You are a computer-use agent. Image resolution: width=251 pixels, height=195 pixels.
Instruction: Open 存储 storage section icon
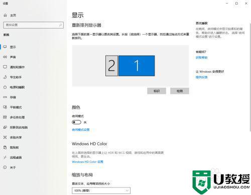click(5, 97)
